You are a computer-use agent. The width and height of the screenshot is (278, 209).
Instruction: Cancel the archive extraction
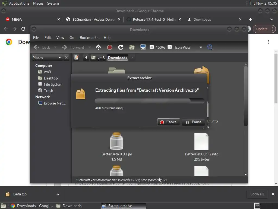169,122
